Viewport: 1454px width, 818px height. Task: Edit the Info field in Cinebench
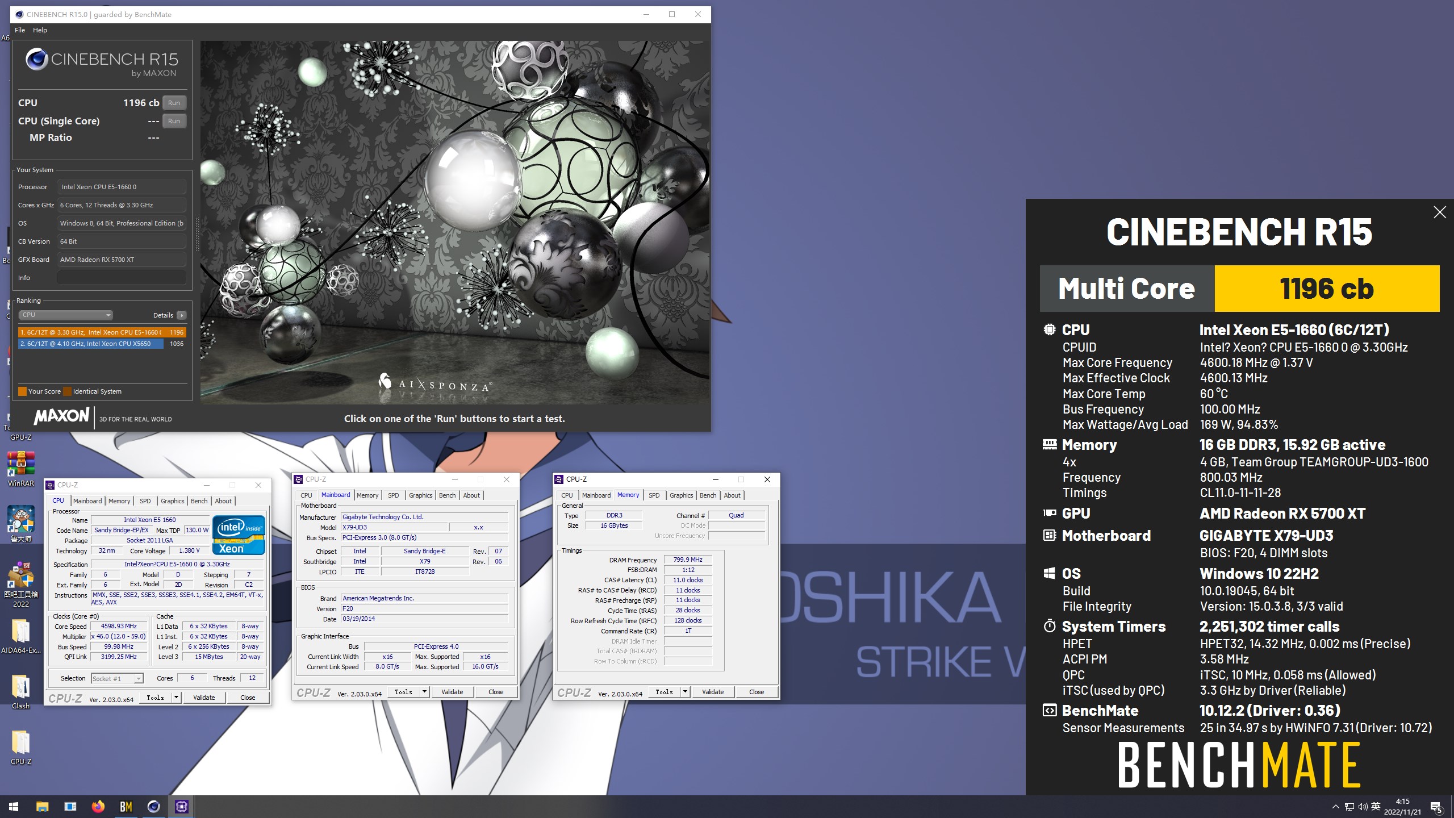pyautogui.click(x=122, y=278)
